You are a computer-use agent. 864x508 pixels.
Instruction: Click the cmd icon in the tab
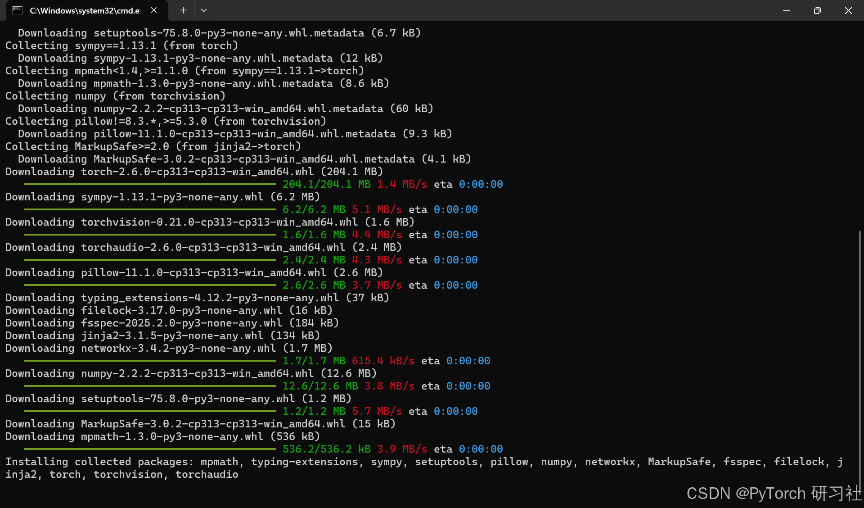click(x=17, y=10)
